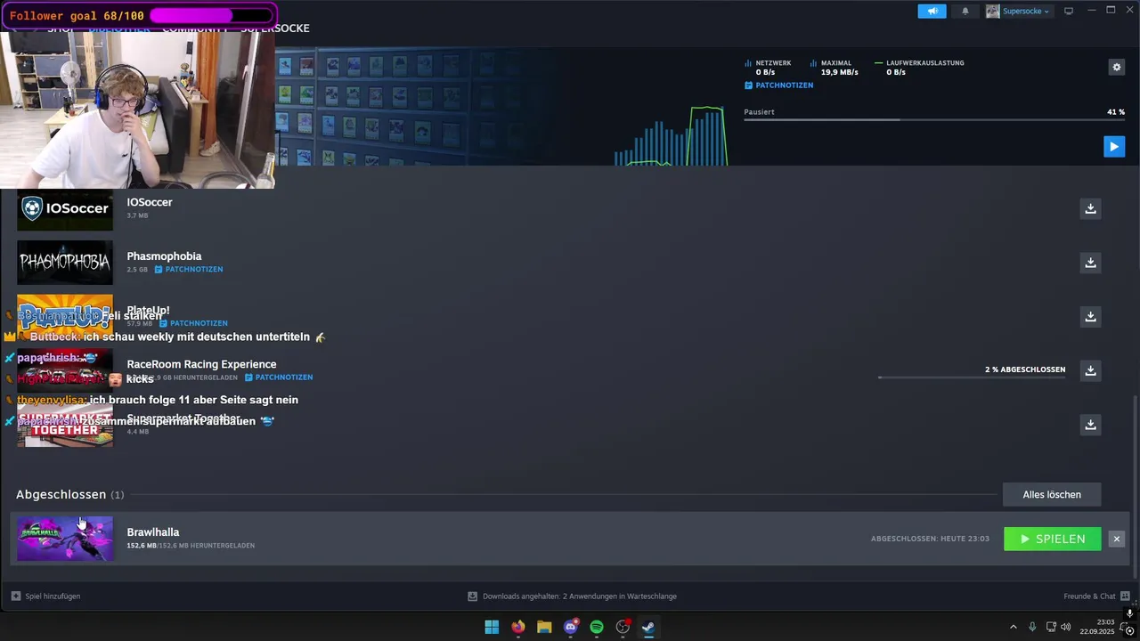Open the Steam announcements megaphone icon
Screen dimensions: 1140x641
click(x=932, y=11)
